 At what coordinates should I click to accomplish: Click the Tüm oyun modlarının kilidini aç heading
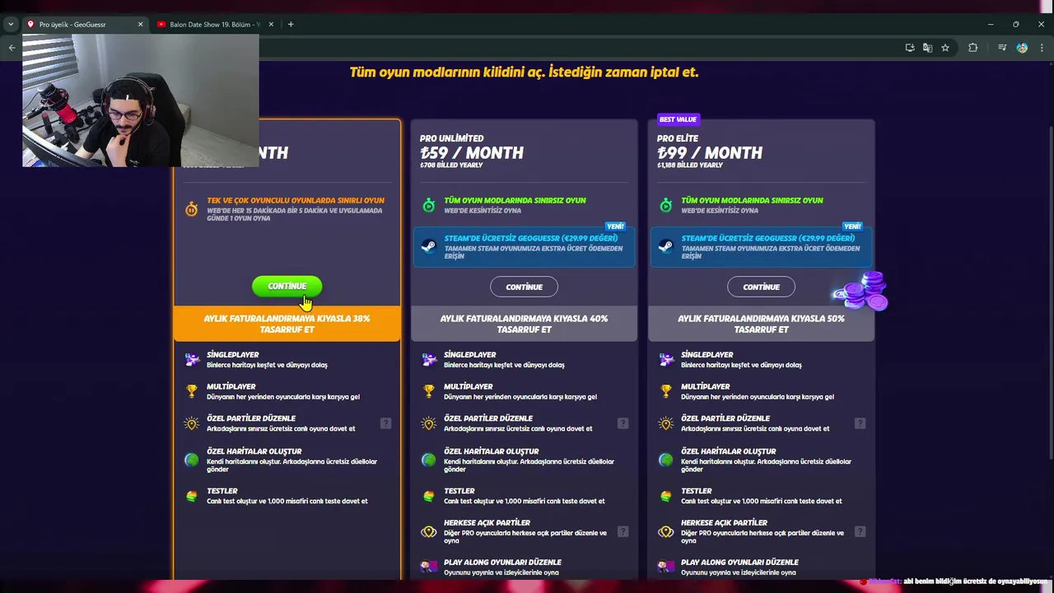(524, 72)
